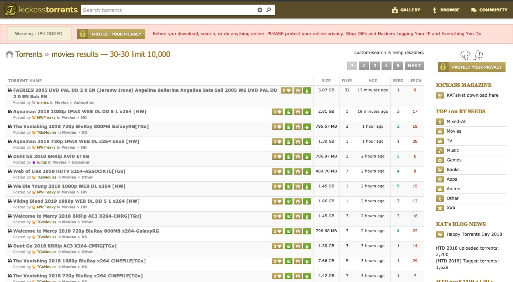
Task: Open Top 100 Apps list
Action: tap(452, 179)
